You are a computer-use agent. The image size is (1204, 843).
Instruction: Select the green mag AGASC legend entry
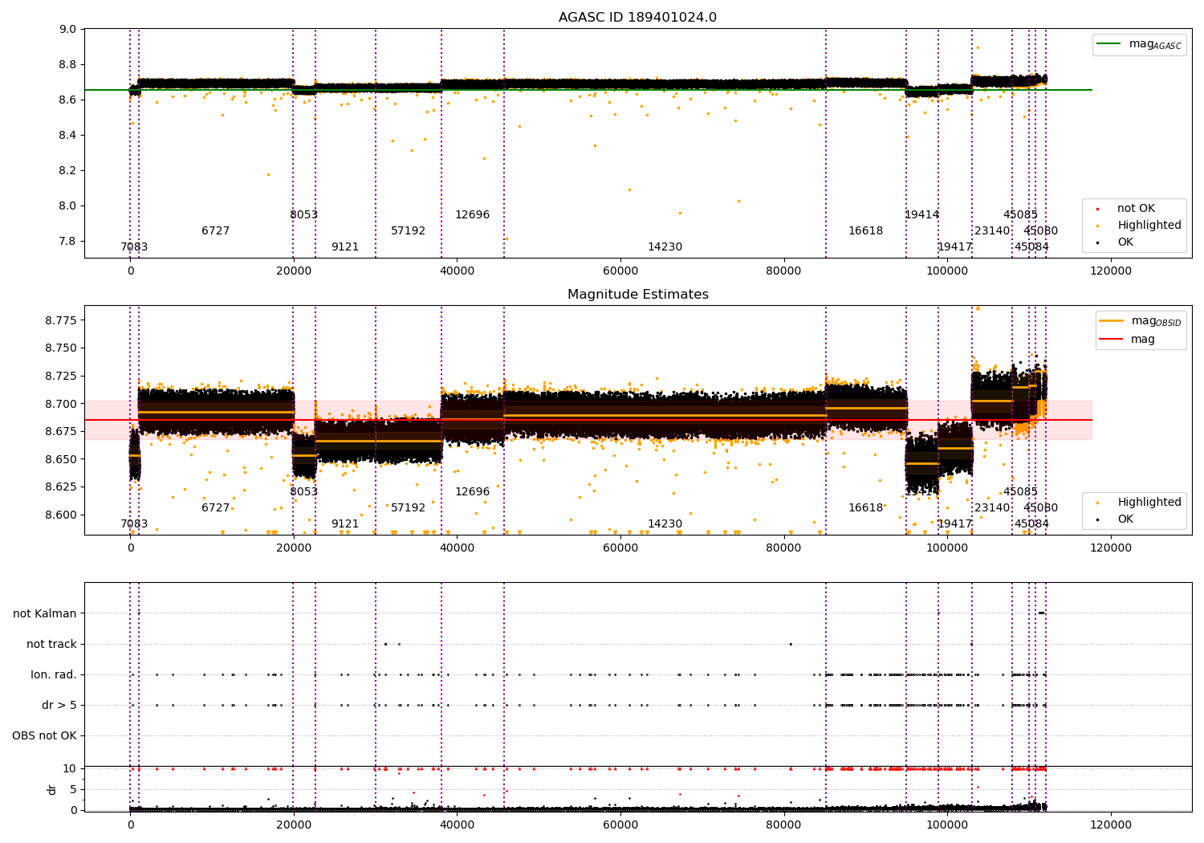[1140, 44]
